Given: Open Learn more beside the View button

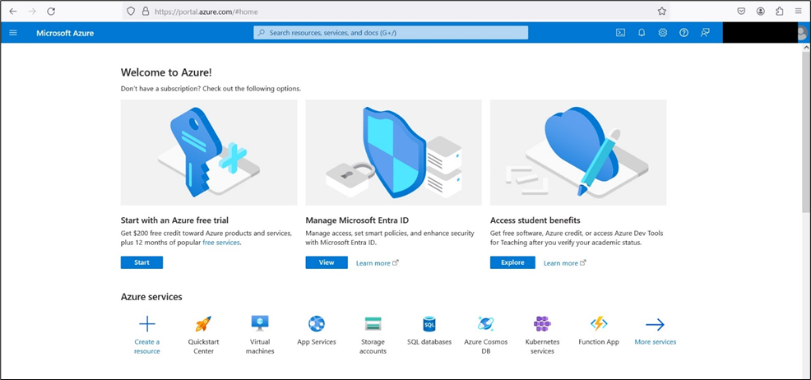Looking at the screenshot, I should pos(377,263).
